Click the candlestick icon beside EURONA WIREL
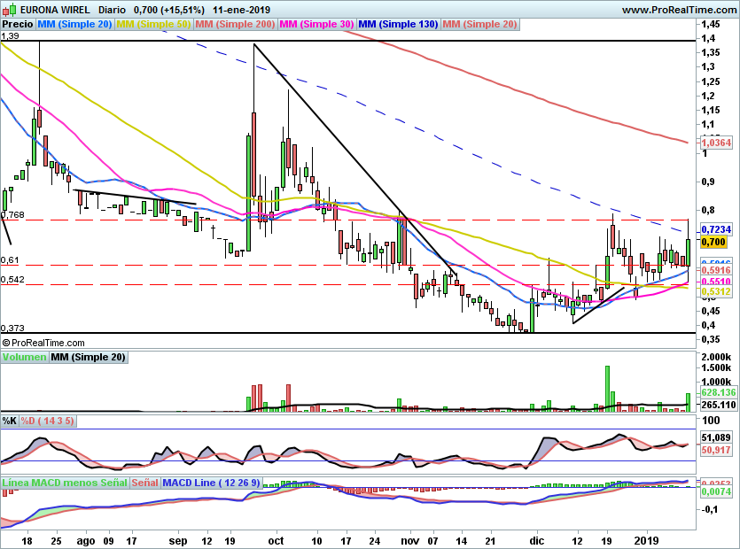The height and width of the screenshot is (549, 740). [x=9, y=9]
